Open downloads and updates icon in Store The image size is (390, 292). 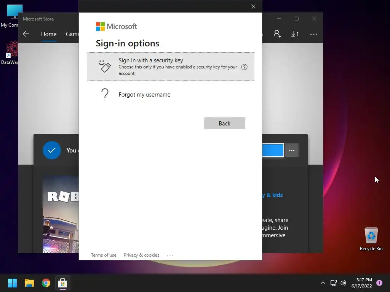click(x=295, y=34)
